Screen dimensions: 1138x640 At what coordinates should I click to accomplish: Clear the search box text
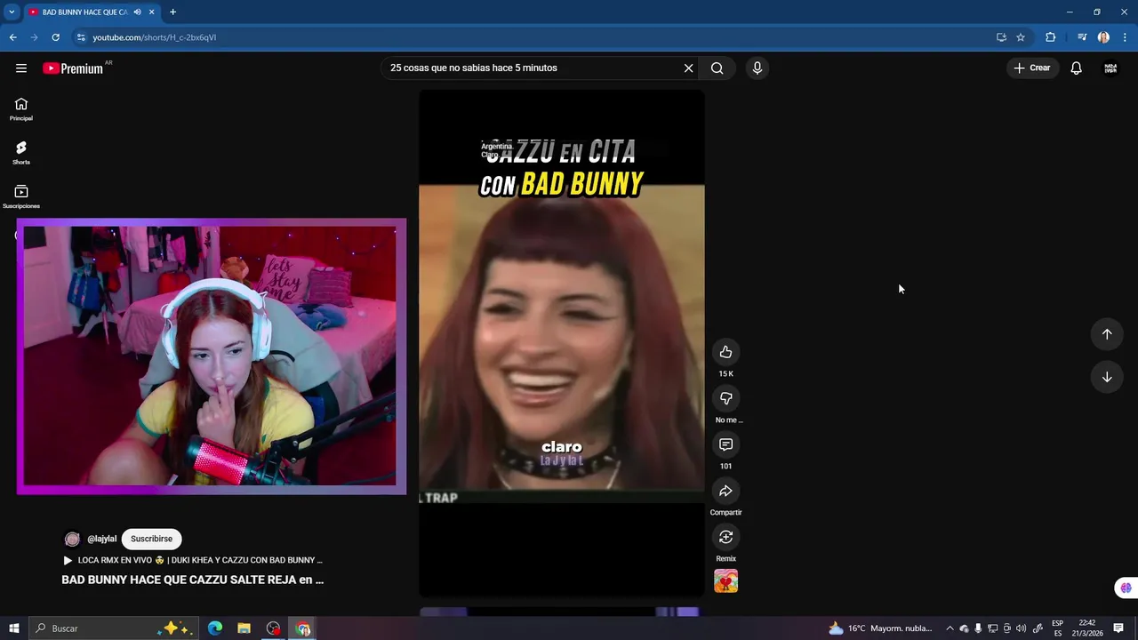pyautogui.click(x=688, y=68)
